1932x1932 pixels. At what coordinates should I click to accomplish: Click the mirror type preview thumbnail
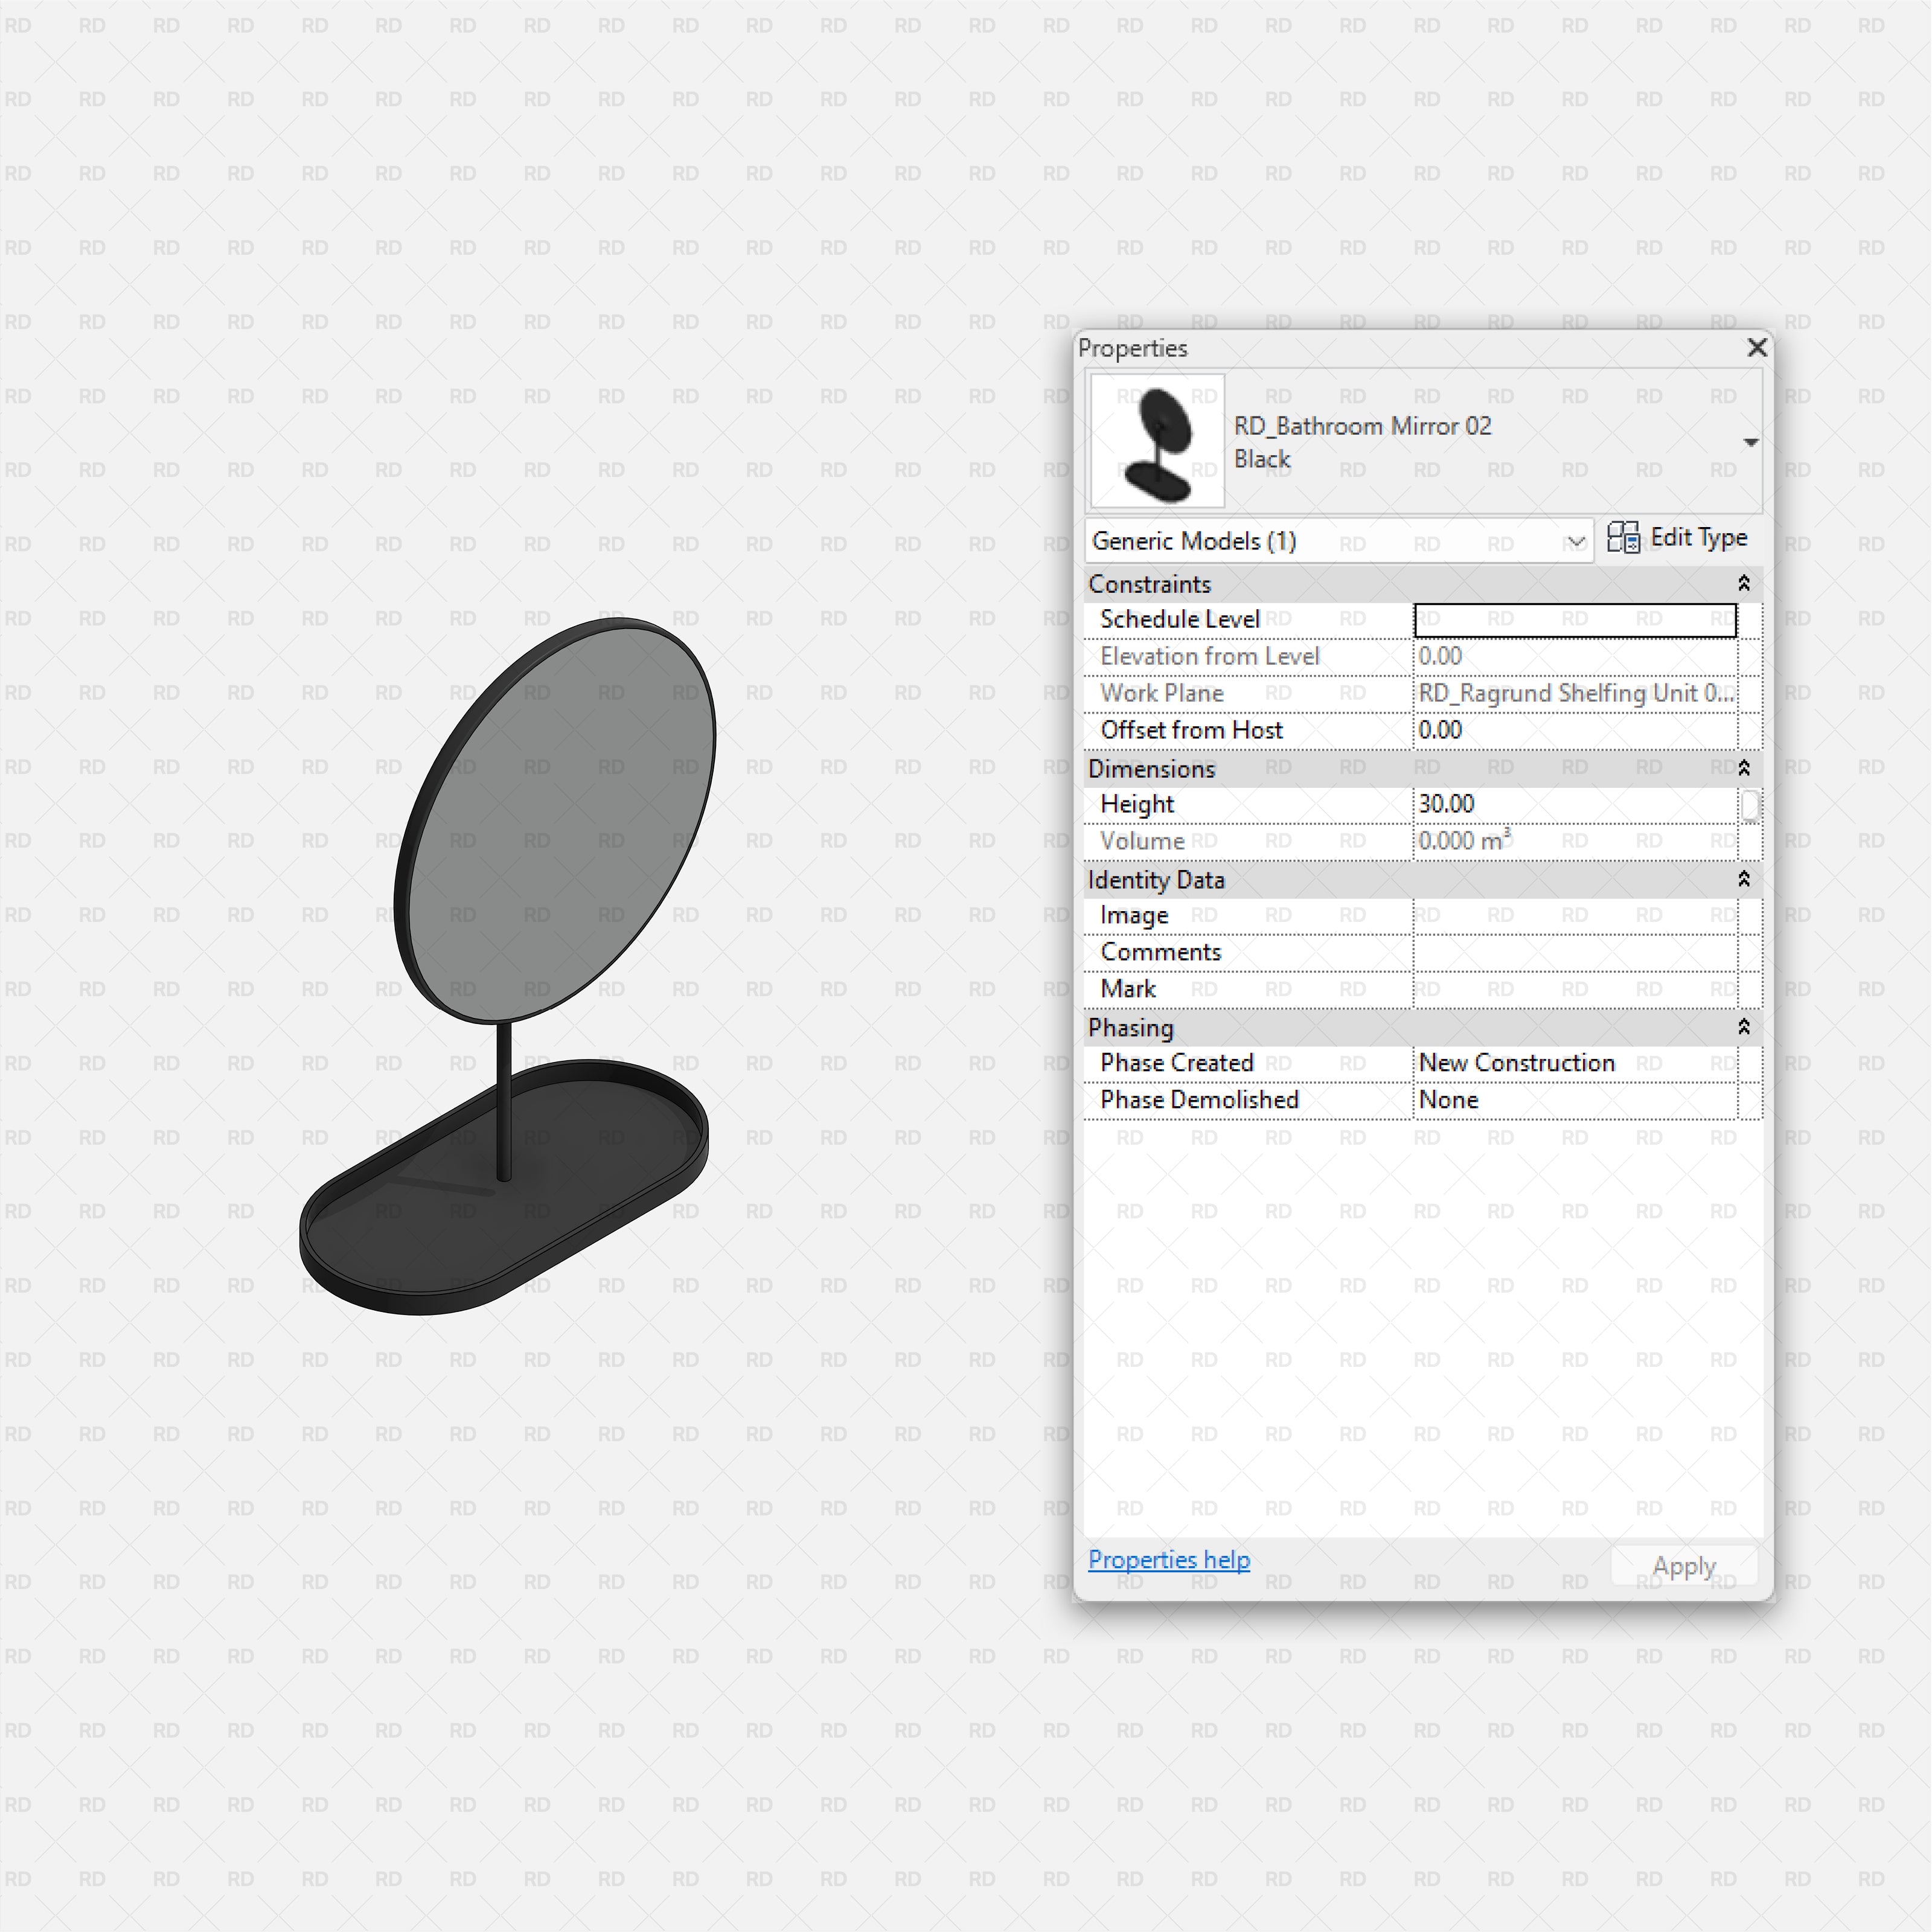click(x=1157, y=441)
